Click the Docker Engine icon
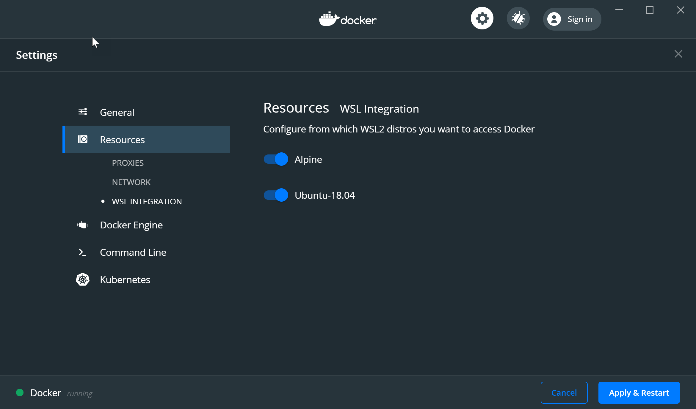Viewport: 696px width, 409px height. 82,225
